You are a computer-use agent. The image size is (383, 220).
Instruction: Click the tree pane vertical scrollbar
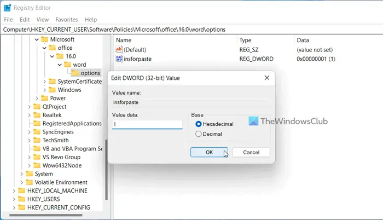106,170
